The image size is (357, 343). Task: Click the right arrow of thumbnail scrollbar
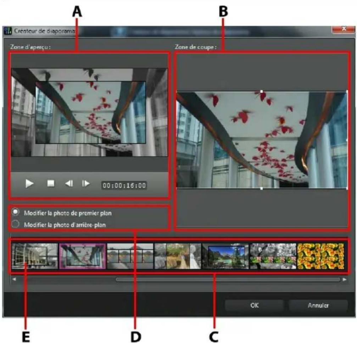345,279
